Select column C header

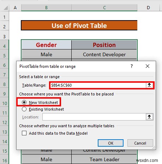pyautogui.click(x=104, y=8)
